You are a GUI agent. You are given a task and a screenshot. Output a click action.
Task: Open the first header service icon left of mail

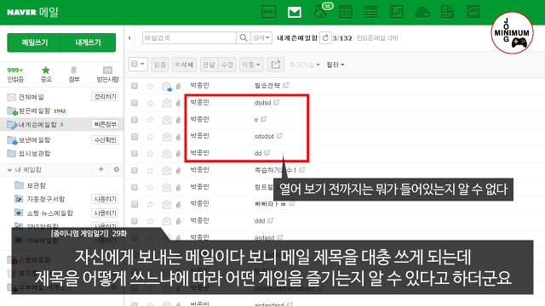click(269, 12)
